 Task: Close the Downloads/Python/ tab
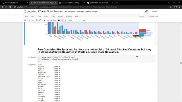(x=27, y=3)
